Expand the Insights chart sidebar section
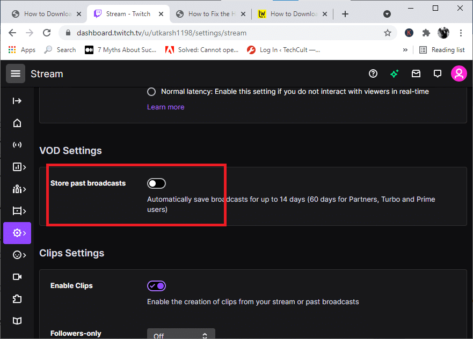Image resolution: width=473 pixels, height=339 pixels. coord(18,167)
